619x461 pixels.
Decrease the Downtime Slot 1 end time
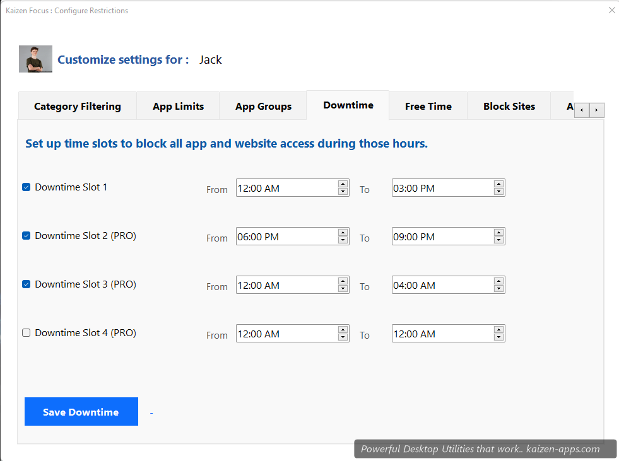[498, 190]
